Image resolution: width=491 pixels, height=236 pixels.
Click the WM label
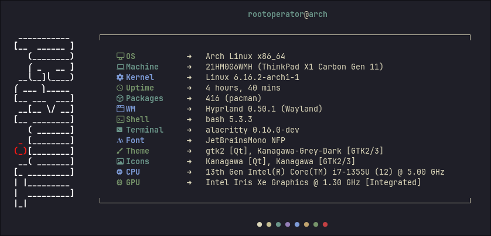131,109
